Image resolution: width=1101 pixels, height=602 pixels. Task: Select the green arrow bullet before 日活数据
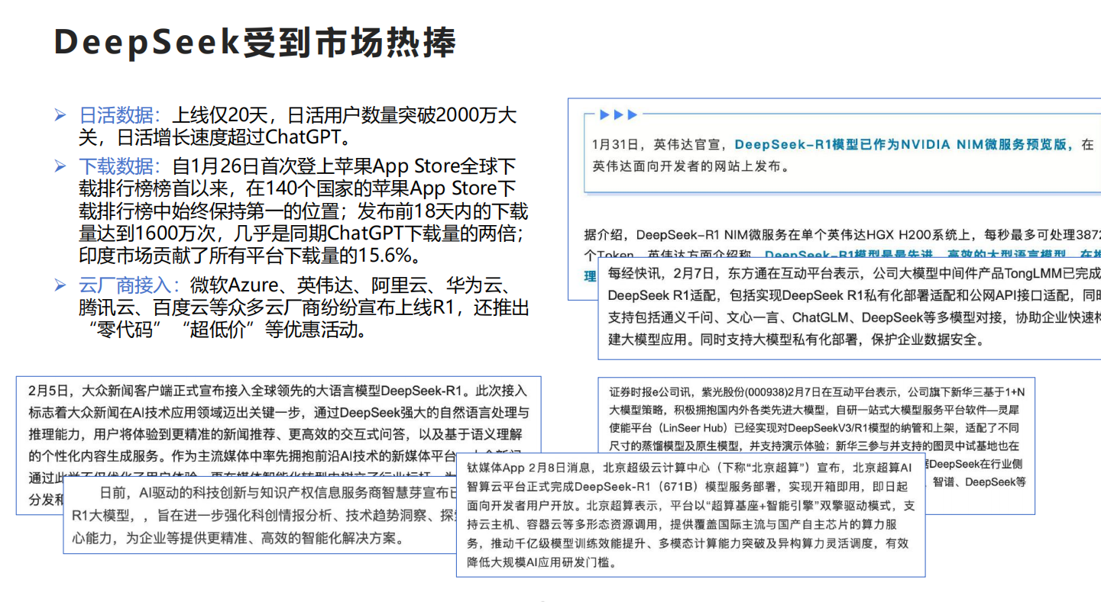coord(61,114)
